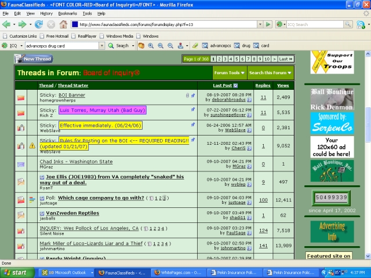Viewport: 371px width, 278px height.
Task: Go to Home page icon
Action: click(x=63, y=24)
